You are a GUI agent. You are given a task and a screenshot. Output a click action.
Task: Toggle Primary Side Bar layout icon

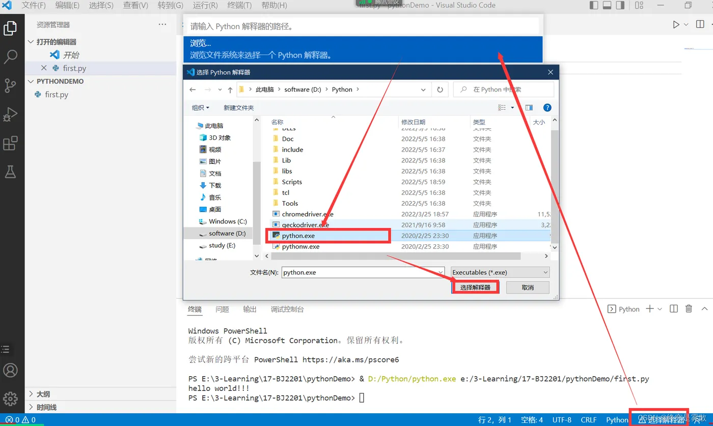pos(594,6)
